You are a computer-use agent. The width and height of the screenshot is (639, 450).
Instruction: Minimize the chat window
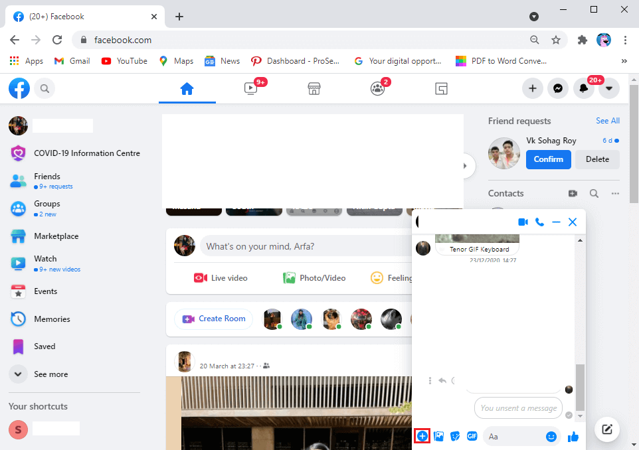[x=556, y=222]
